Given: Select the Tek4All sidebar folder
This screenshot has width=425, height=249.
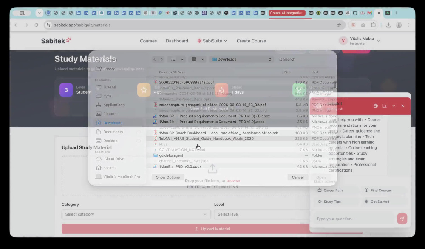Looking at the screenshot, I should [109, 87].
